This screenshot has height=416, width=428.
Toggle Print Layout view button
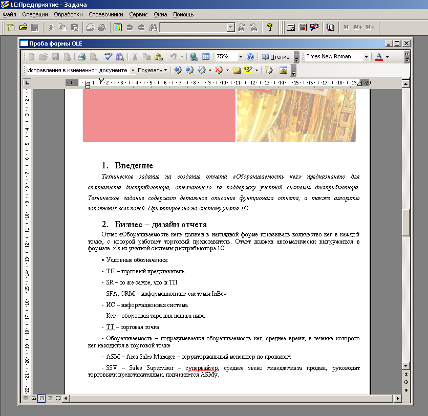click(x=42, y=398)
